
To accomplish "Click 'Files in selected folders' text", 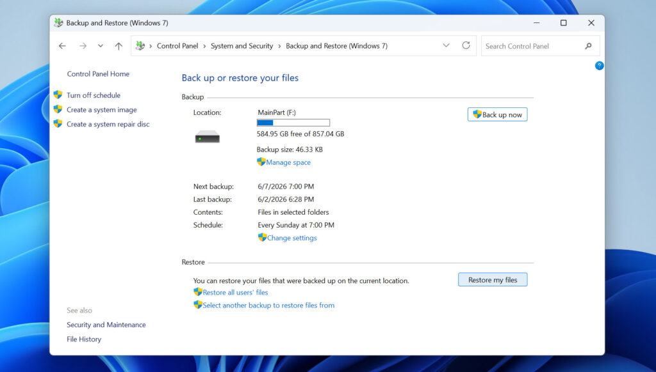I will click(293, 212).
